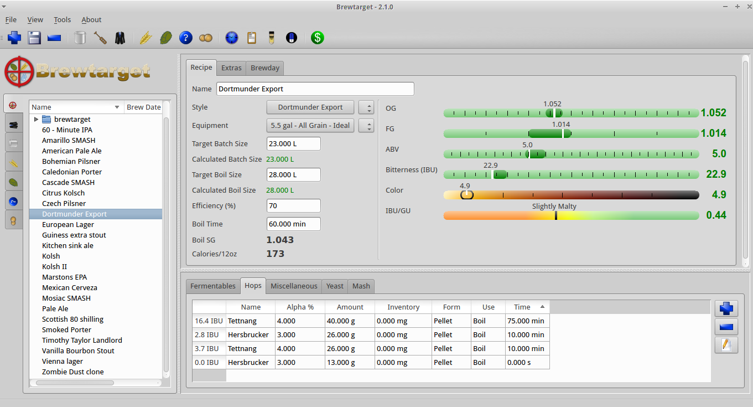Image resolution: width=753 pixels, height=407 pixels.
Task: Open Yeasts via the two-cells toolbar icon
Action: [205, 38]
